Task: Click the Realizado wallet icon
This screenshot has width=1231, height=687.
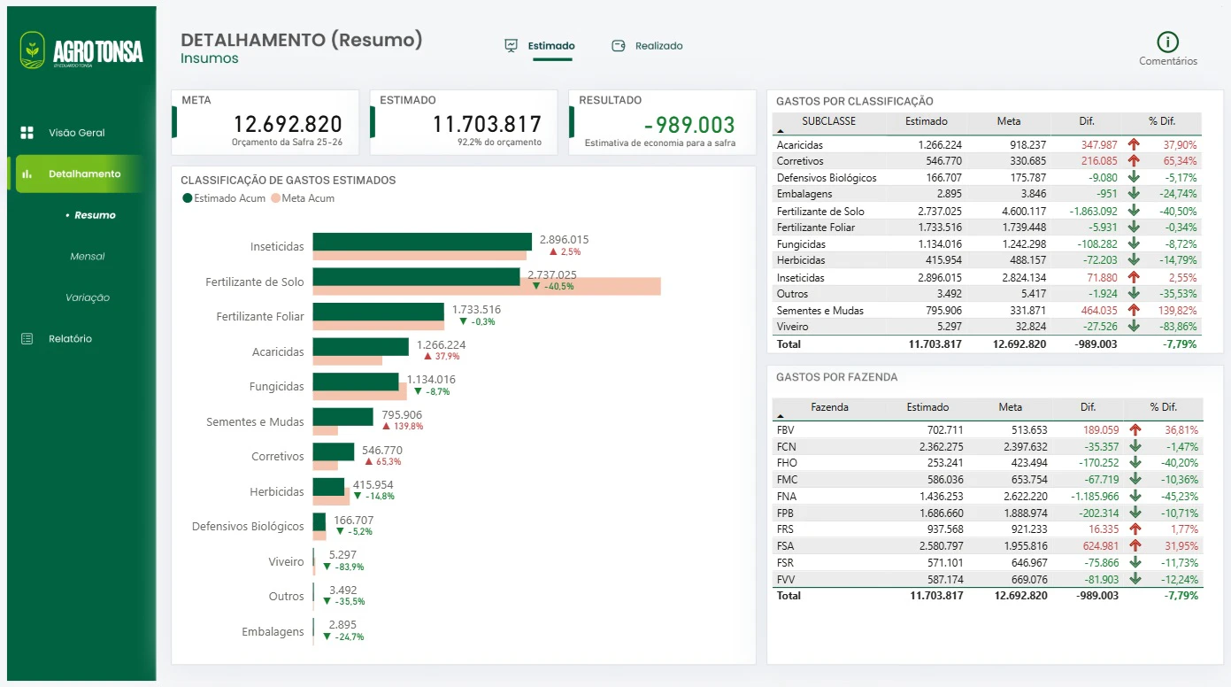Action: click(619, 46)
